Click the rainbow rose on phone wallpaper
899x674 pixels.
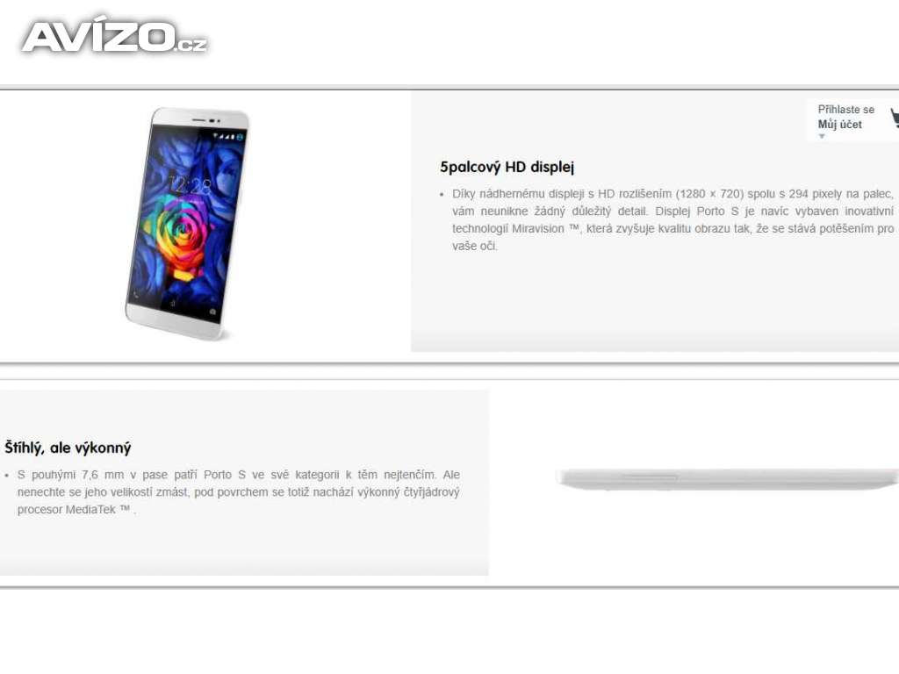click(x=179, y=235)
